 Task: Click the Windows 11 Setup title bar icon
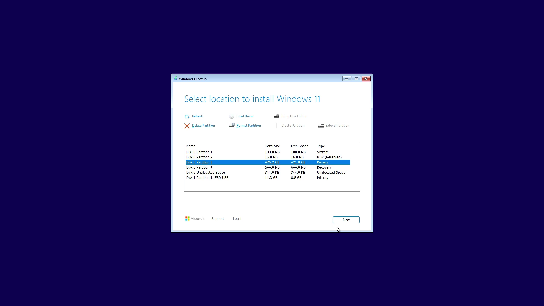pos(176,78)
